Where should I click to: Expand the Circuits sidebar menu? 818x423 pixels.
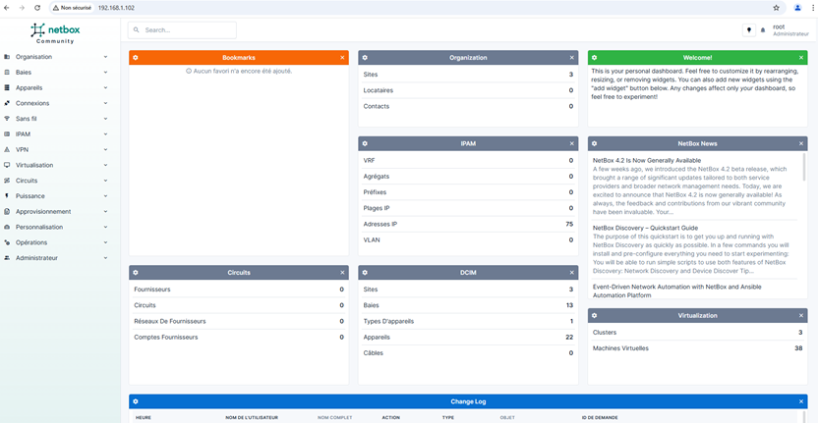(55, 181)
